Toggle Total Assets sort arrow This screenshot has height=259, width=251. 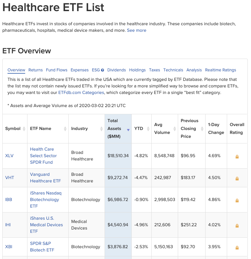pyautogui.click(x=128, y=130)
